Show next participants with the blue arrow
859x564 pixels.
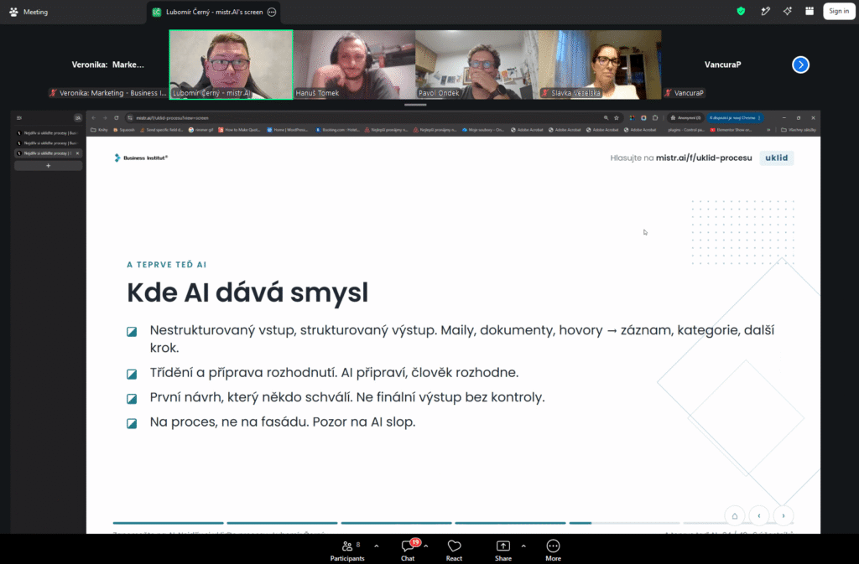click(x=800, y=65)
